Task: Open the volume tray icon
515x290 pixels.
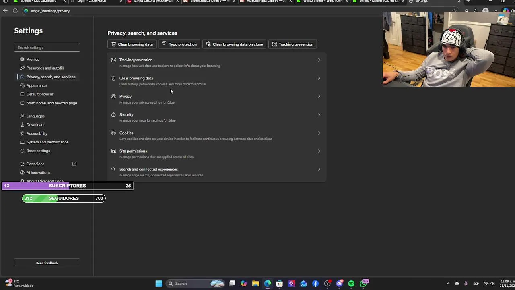Action: (492, 284)
